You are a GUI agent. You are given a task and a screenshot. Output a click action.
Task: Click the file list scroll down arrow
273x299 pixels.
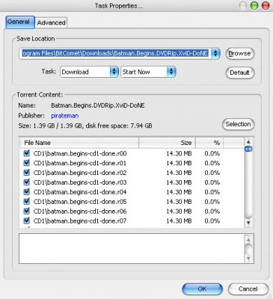tap(248, 223)
